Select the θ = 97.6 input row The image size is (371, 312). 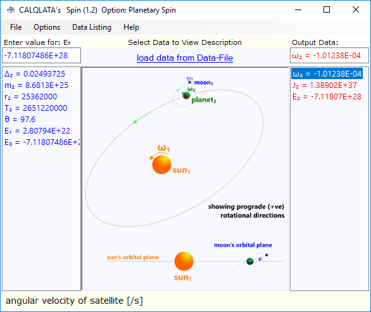click(x=20, y=119)
